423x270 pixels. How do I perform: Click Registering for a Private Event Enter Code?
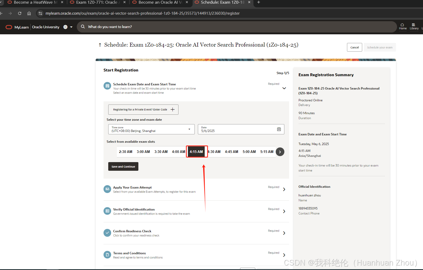point(143,109)
